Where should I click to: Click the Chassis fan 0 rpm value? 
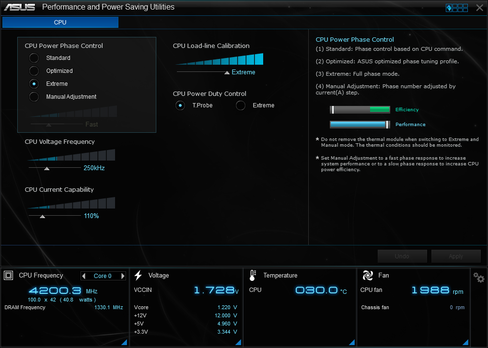tap(457, 308)
